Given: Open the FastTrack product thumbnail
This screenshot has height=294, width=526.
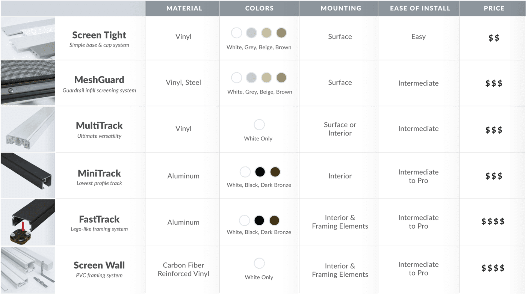Looking at the screenshot, I should coord(27,222).
